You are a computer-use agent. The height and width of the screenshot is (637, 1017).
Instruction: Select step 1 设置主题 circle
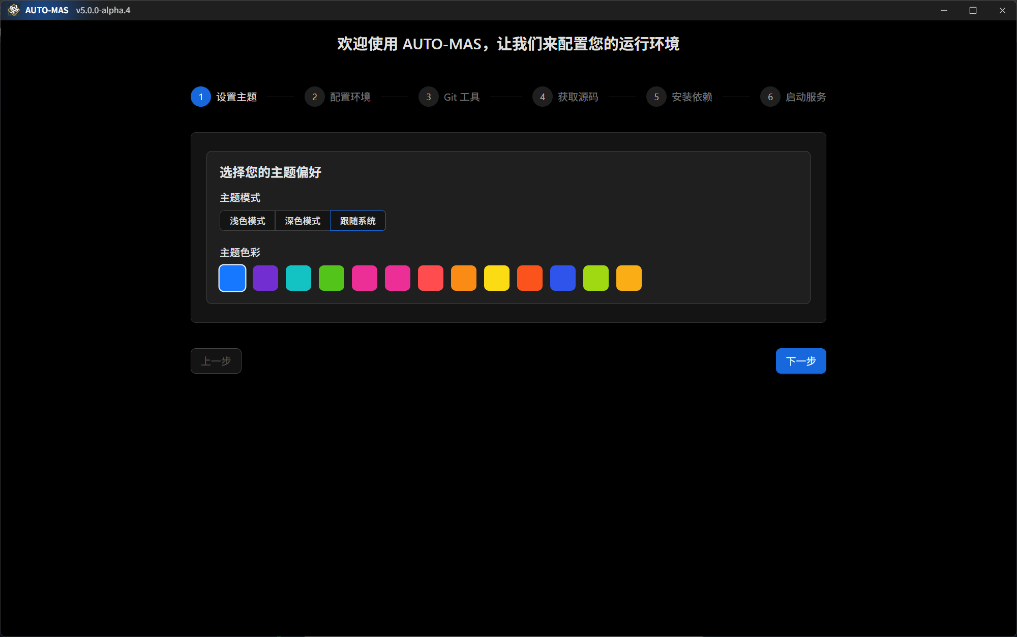coord(200,97)
